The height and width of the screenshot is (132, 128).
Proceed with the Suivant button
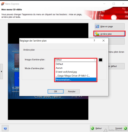(118, 128)
